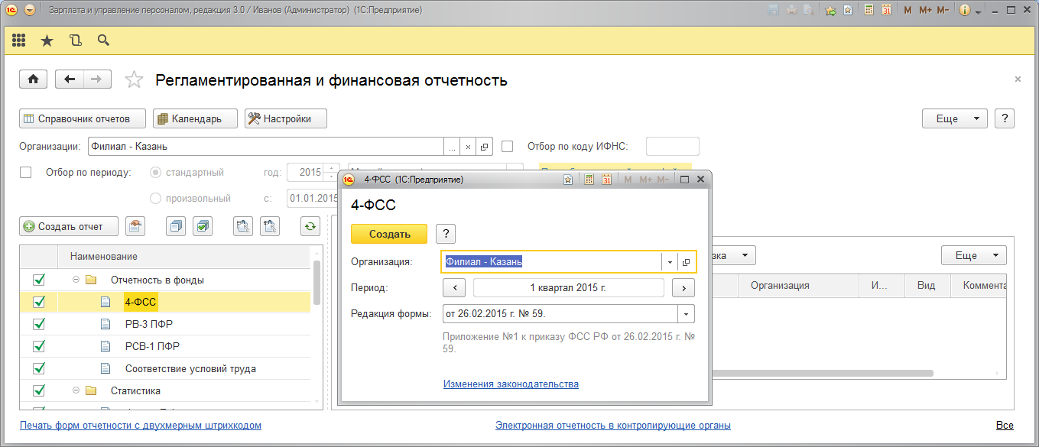Screen dimensions: 1039x447
Task: Click the Все link at bottom right
Action: pos(1005,425)
